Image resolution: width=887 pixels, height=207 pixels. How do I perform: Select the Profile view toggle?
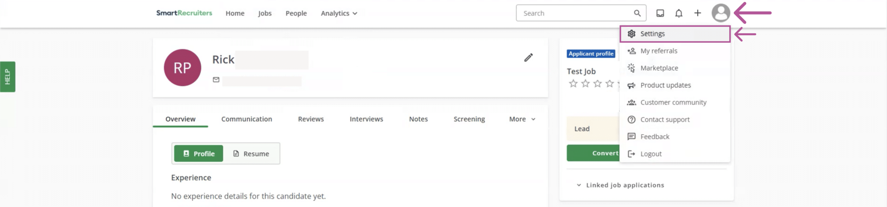(x=199, y=154)
